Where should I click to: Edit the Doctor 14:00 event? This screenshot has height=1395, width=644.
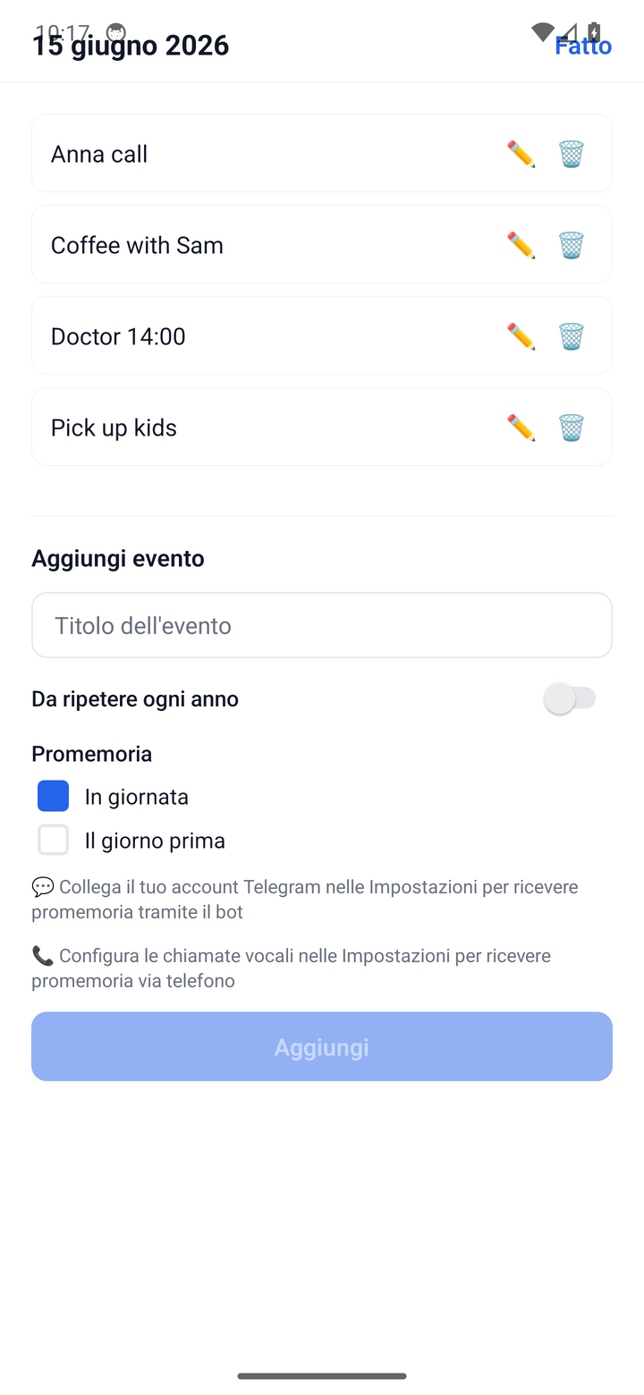point(521,336)
